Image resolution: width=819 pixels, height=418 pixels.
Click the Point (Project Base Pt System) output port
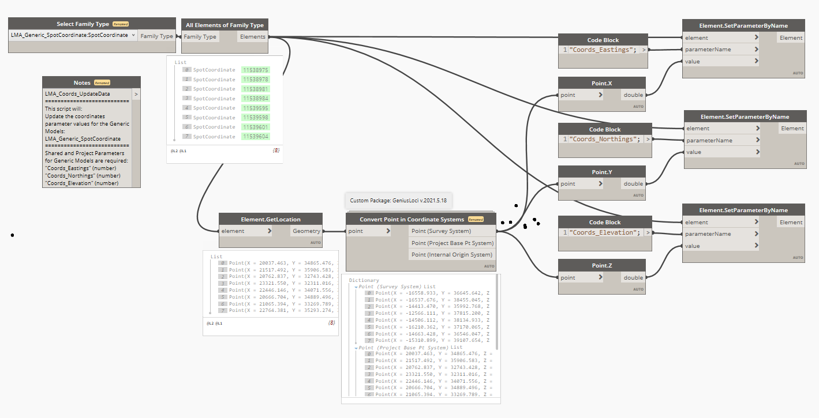(452, 243)
